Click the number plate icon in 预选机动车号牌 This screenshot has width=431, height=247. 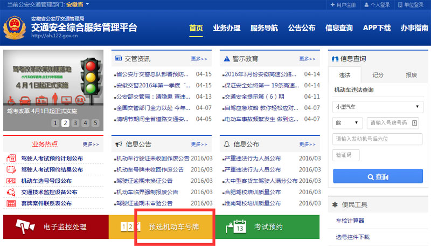pos(130,227)
